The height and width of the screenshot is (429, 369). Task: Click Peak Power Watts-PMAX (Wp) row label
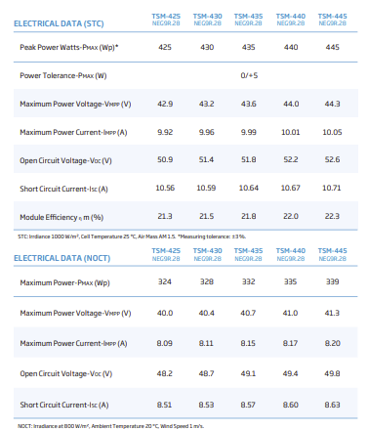(69, 48)
